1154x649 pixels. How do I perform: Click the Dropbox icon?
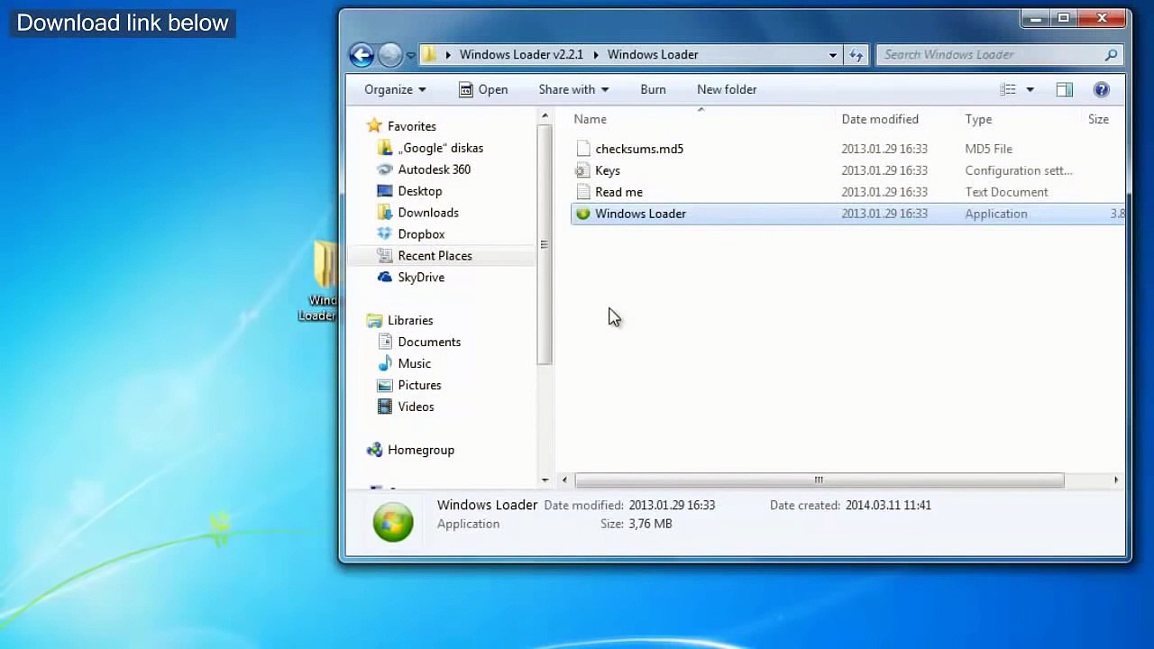click(385, 234)
